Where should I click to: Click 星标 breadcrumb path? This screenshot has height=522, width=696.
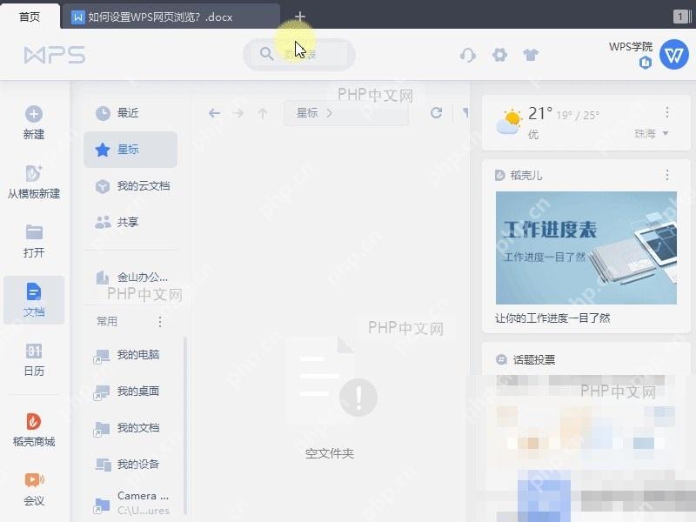pyautogui.click(x=307, y=113)
